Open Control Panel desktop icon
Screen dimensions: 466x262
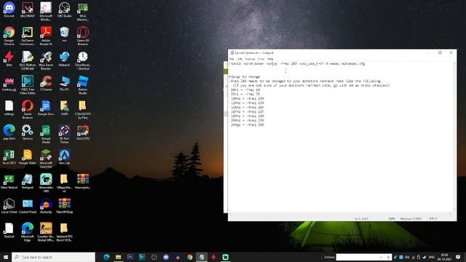(x=28, y=205)
